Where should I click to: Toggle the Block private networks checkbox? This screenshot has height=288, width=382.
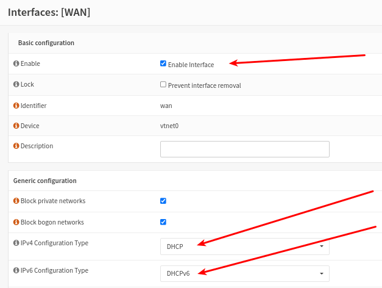click(x=163, y=201)
